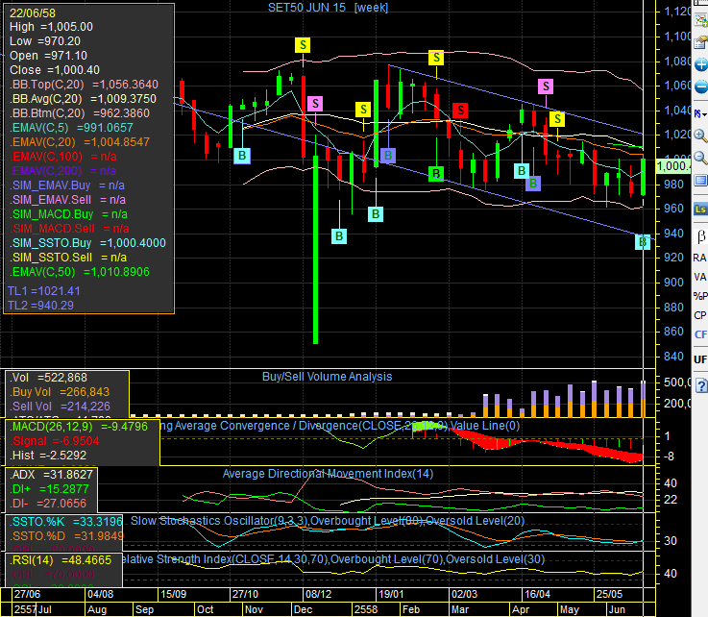This screenshot has height=617, width=708.
Task: Click the zoom out magnifier
Action: point(700,158)
